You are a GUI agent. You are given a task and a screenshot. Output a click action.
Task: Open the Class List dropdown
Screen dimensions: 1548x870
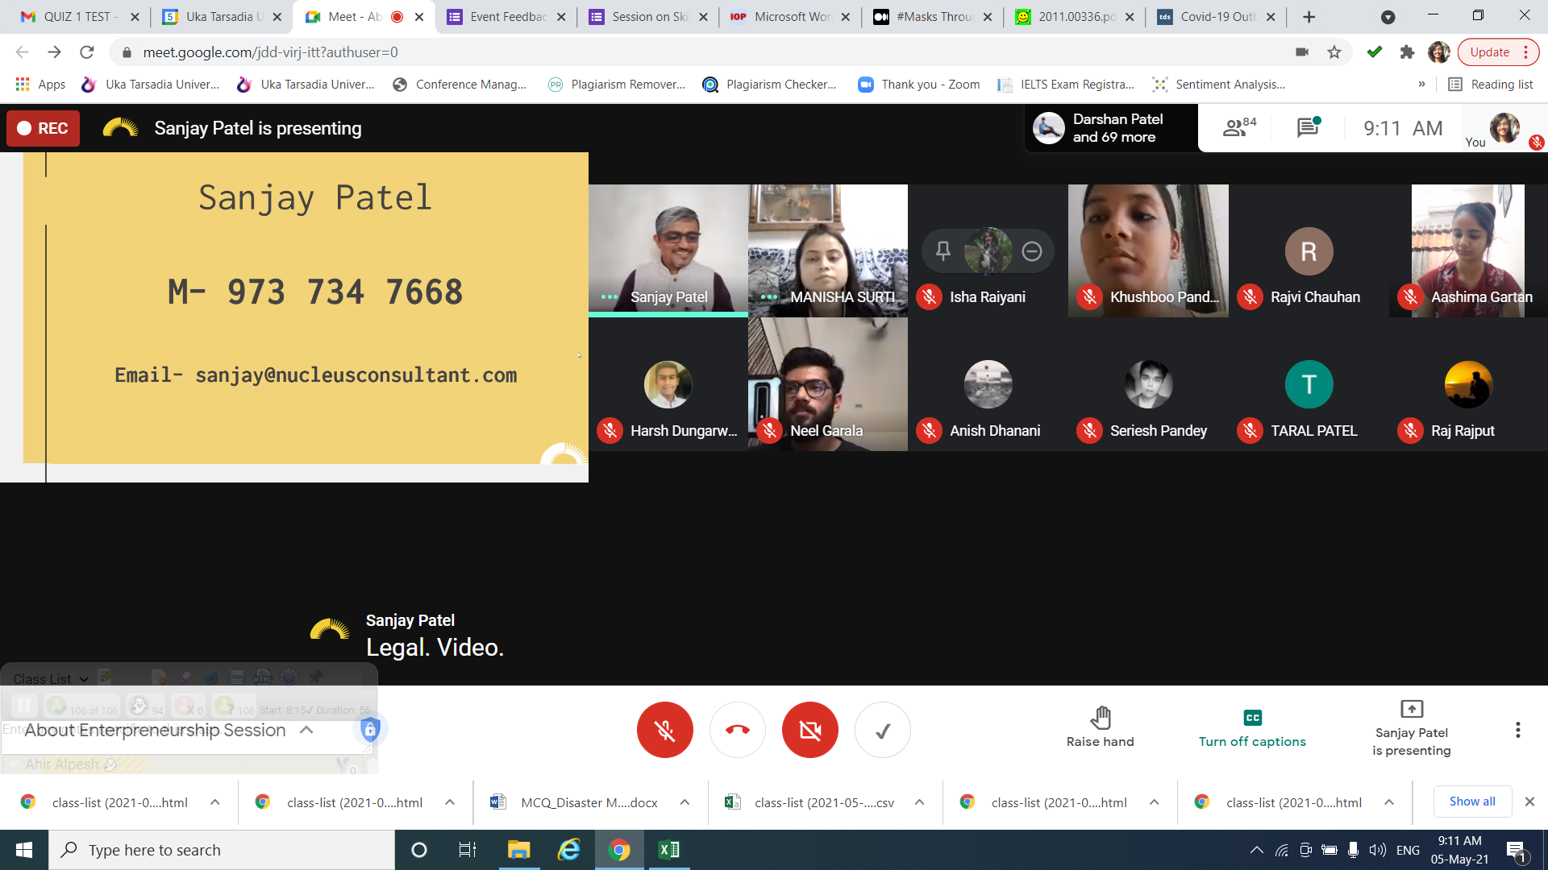(50, 679)
